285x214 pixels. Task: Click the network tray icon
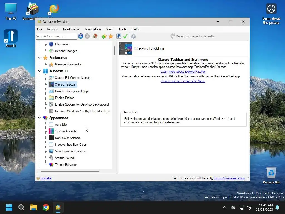click(242, 207)
